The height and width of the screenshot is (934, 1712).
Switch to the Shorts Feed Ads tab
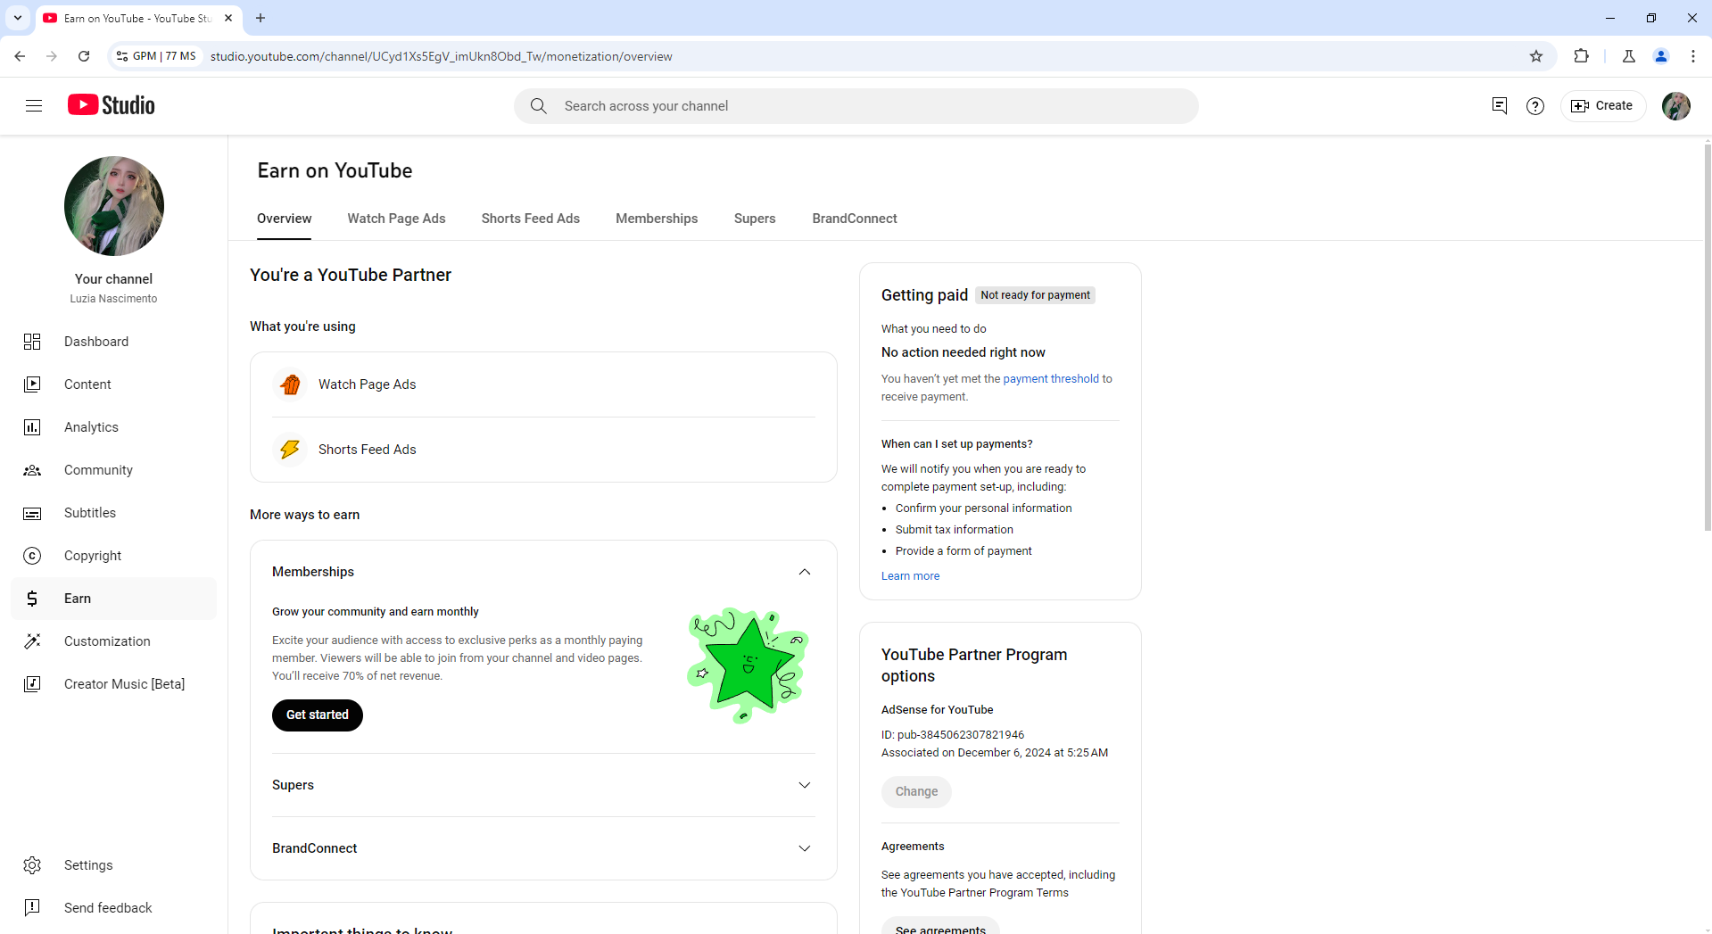(x=531, y=219)
